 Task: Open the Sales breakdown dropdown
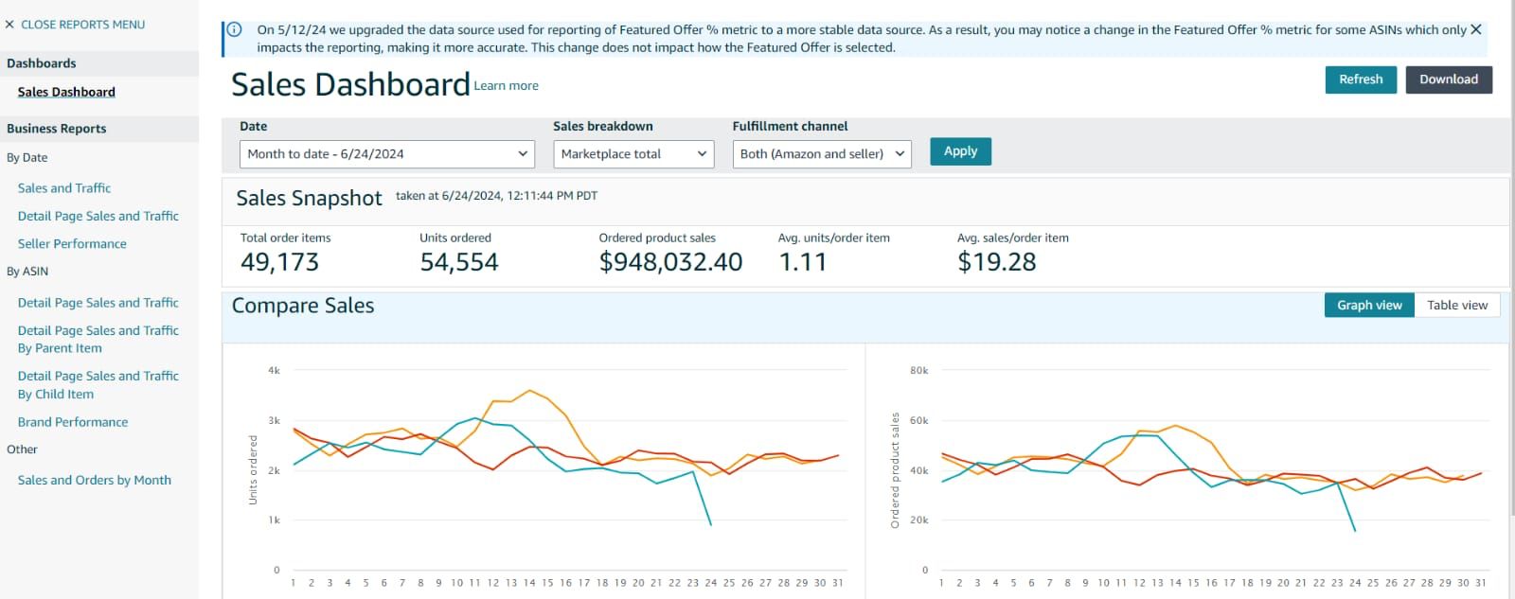(633, 154)
